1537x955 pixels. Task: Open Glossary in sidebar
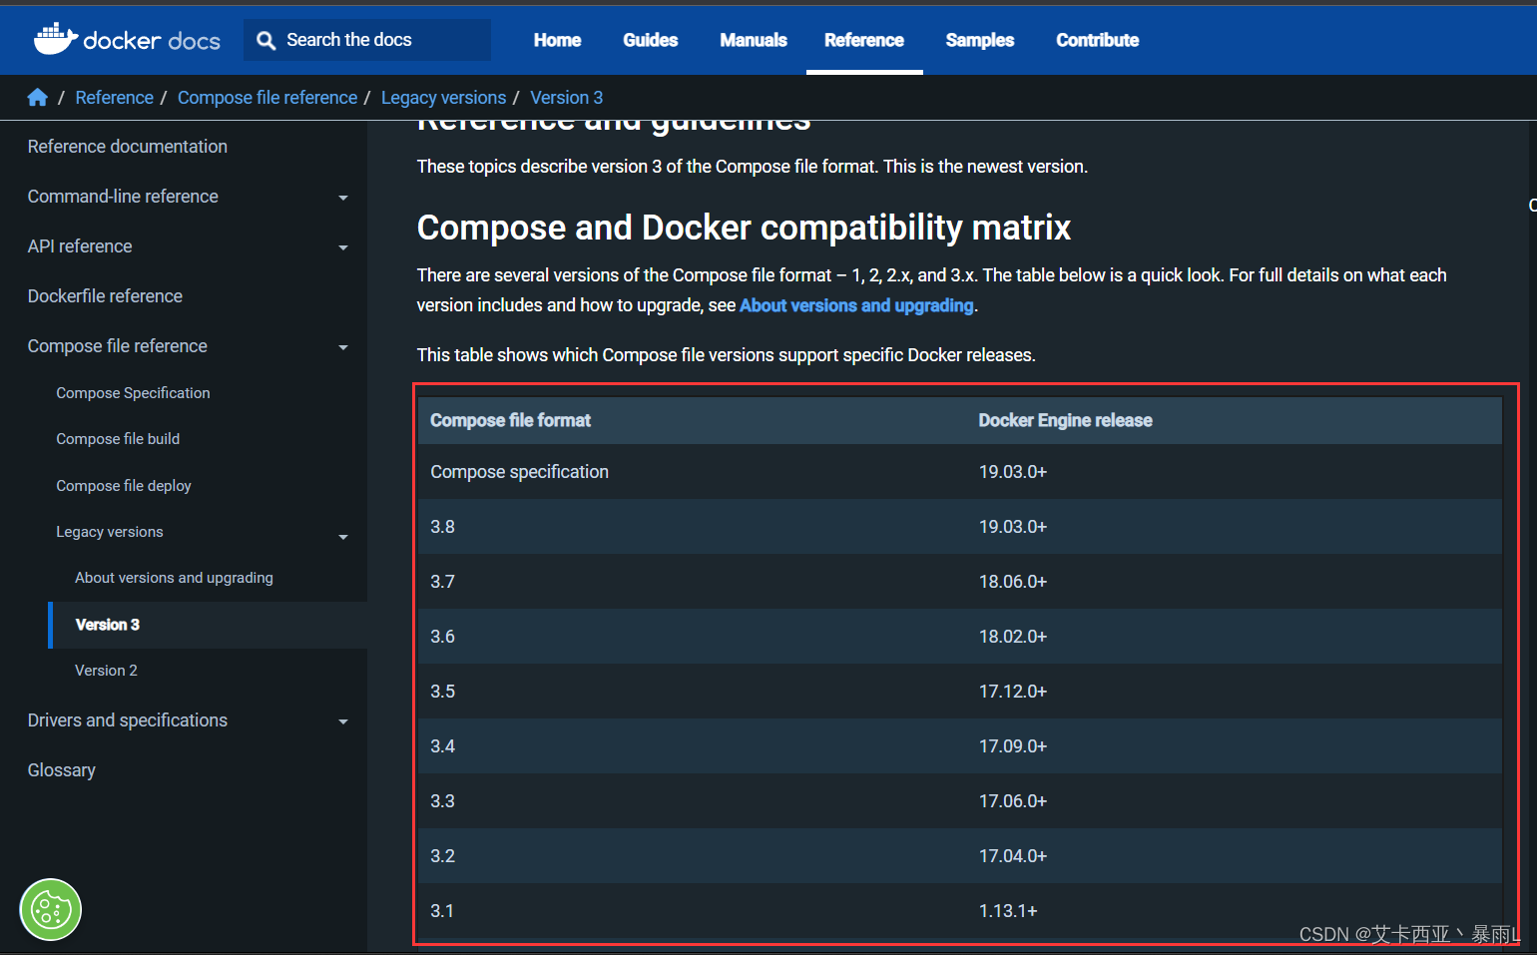point(62,770)
